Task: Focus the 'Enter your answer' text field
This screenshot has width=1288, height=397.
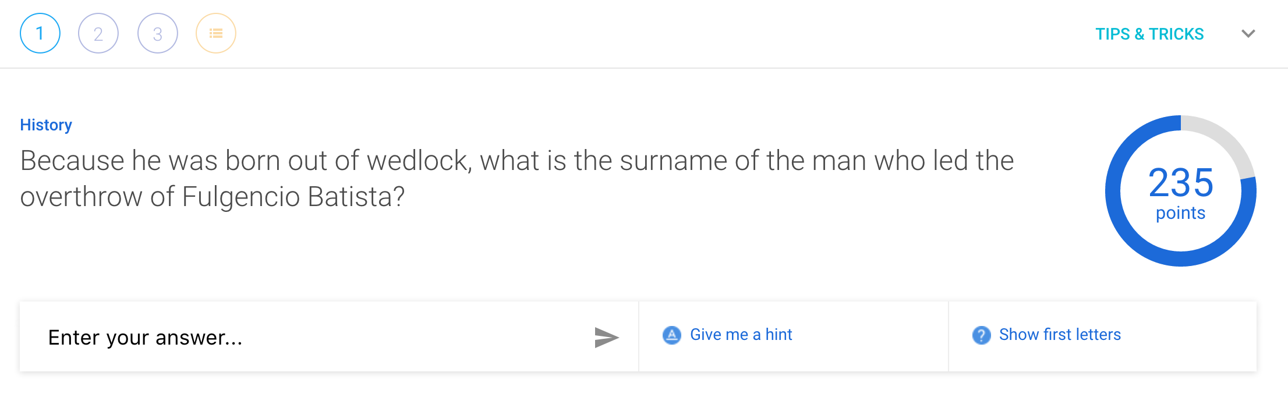Action: [x=233, y=336]
